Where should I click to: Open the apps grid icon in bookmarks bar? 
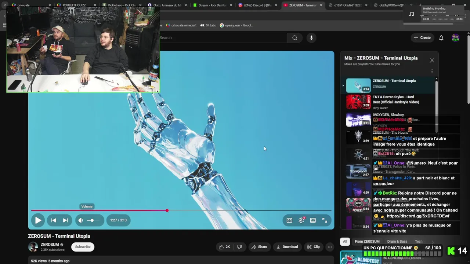(x=4, y=25)
